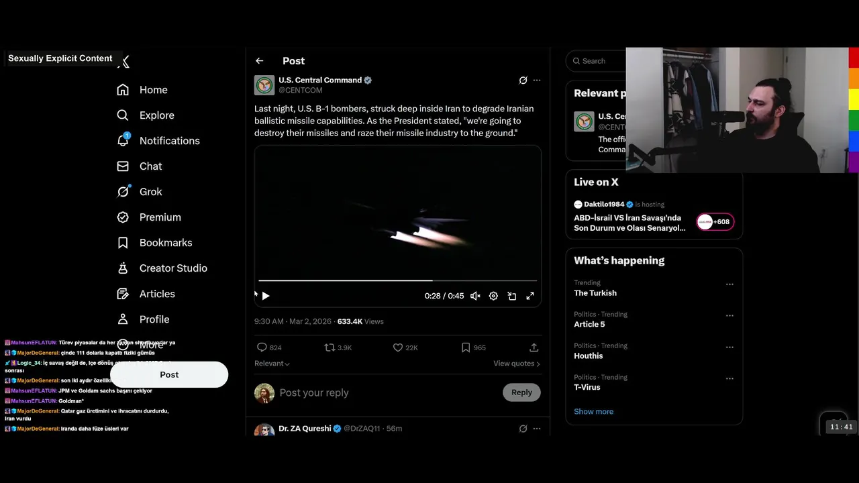Open View quotes link
Screen dimensions: 859x483
pyautogui.click(x=517, y=364)
